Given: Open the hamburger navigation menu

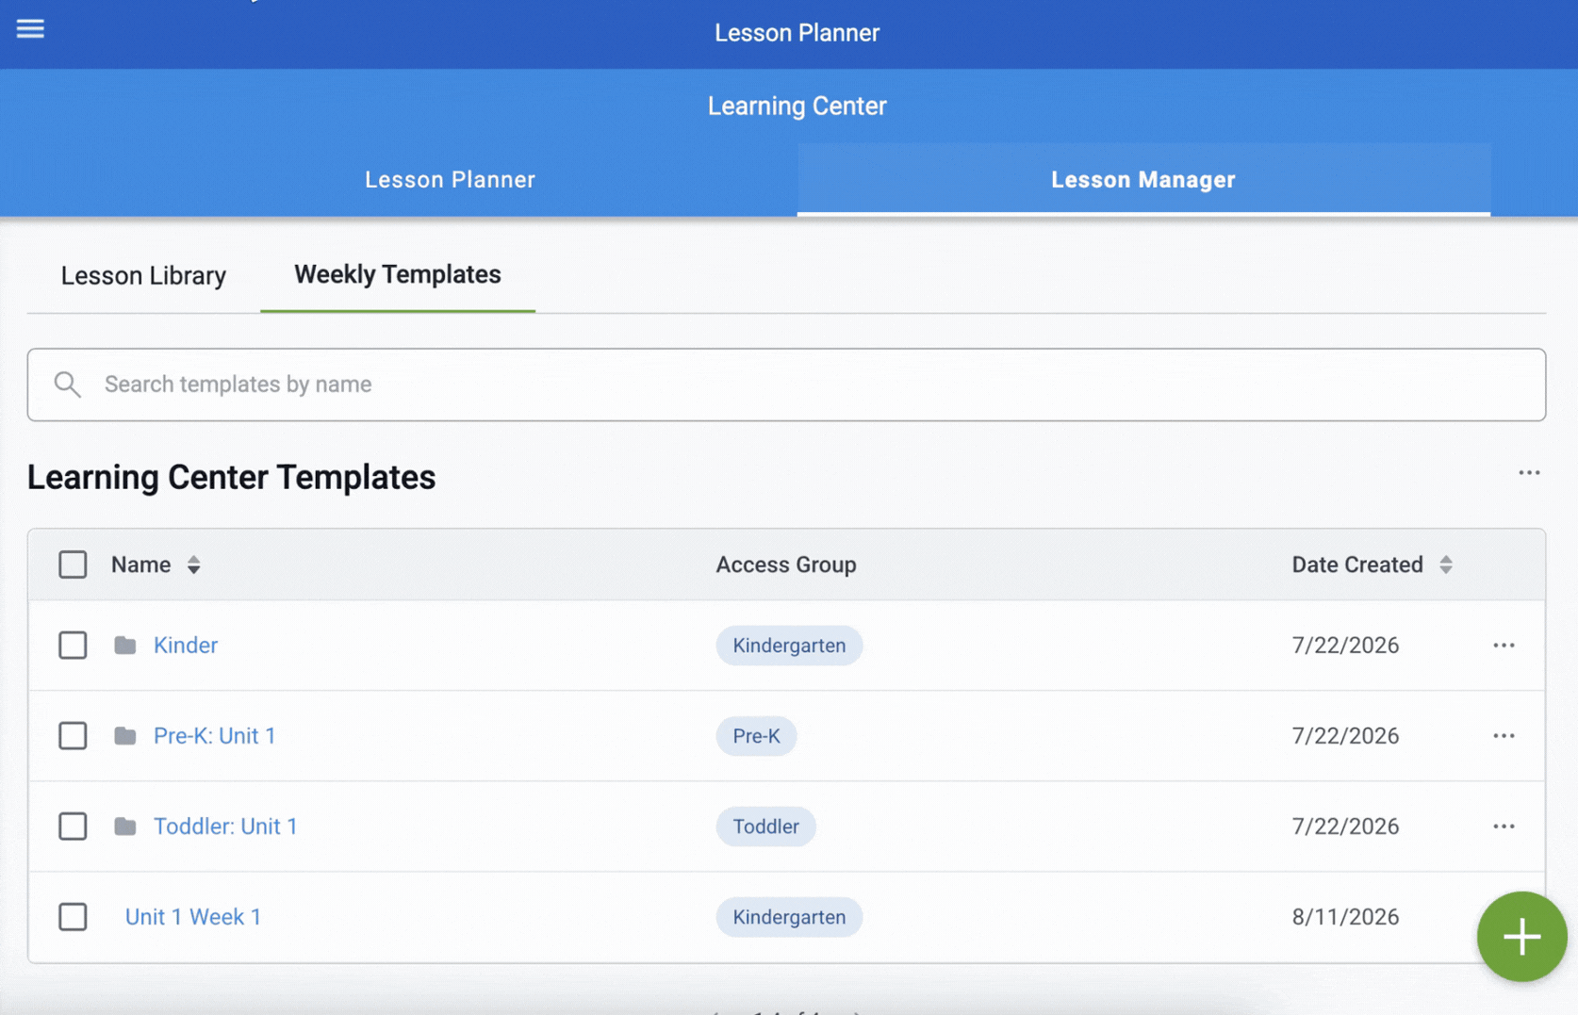Looking at the screenshot, I should [30, 28].
